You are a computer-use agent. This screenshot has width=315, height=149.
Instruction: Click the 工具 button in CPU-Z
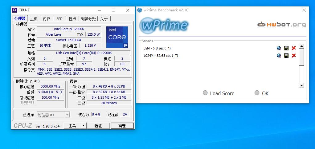pyautogui.click(x=72, y=126)
